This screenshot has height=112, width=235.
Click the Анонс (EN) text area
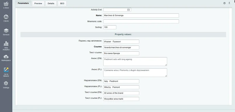[x=135, y=61]
